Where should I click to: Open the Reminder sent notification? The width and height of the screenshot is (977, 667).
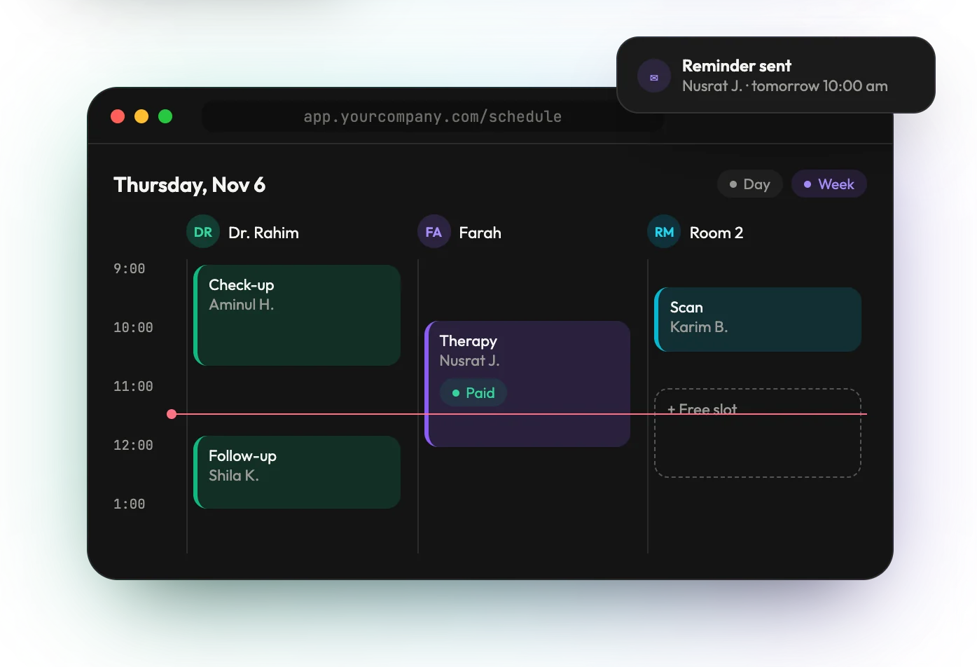click(776, 75)
